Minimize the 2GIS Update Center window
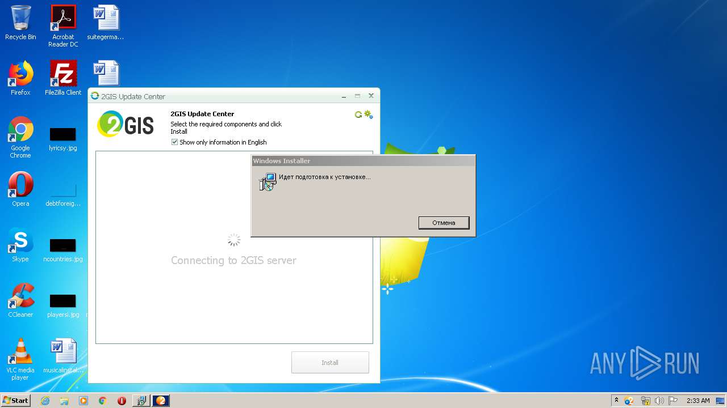 [x=344, y=96]
